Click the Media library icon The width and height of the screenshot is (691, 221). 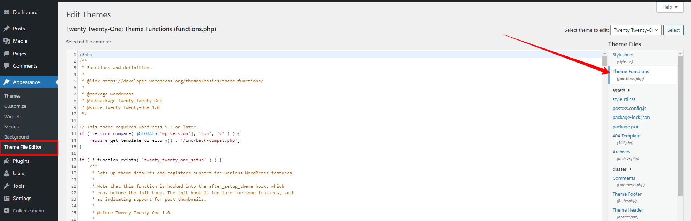pos(7,41)
